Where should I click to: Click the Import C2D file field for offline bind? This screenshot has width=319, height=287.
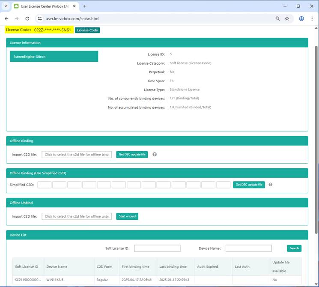(x=77, y=155)
